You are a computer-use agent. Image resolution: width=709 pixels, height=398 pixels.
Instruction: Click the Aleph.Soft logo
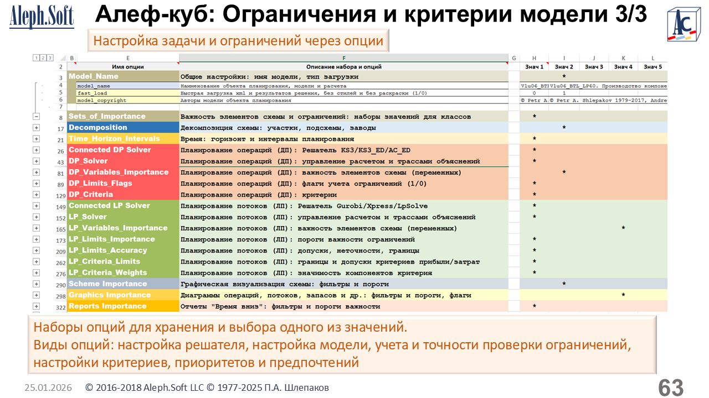(42, 18)
